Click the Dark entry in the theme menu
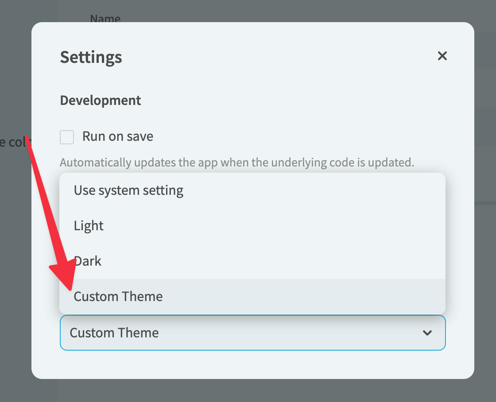The height and width of the screenshot is (402, 496). tap(87, 261)
